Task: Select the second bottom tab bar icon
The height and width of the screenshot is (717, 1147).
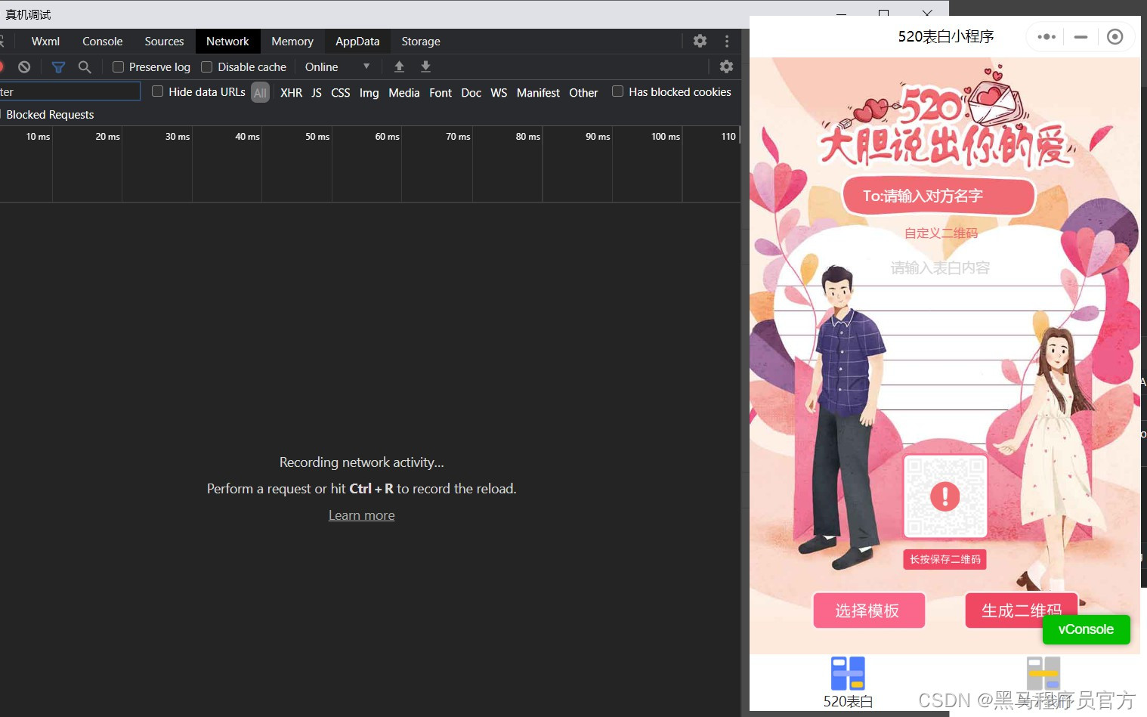Action: click(1043, 673)
